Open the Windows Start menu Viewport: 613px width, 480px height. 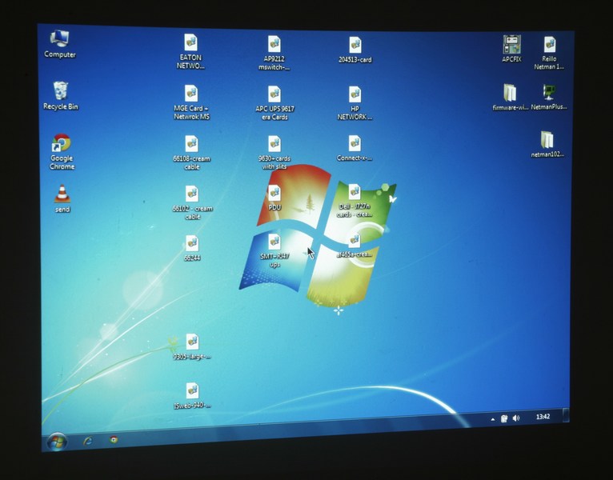point(57,442)
